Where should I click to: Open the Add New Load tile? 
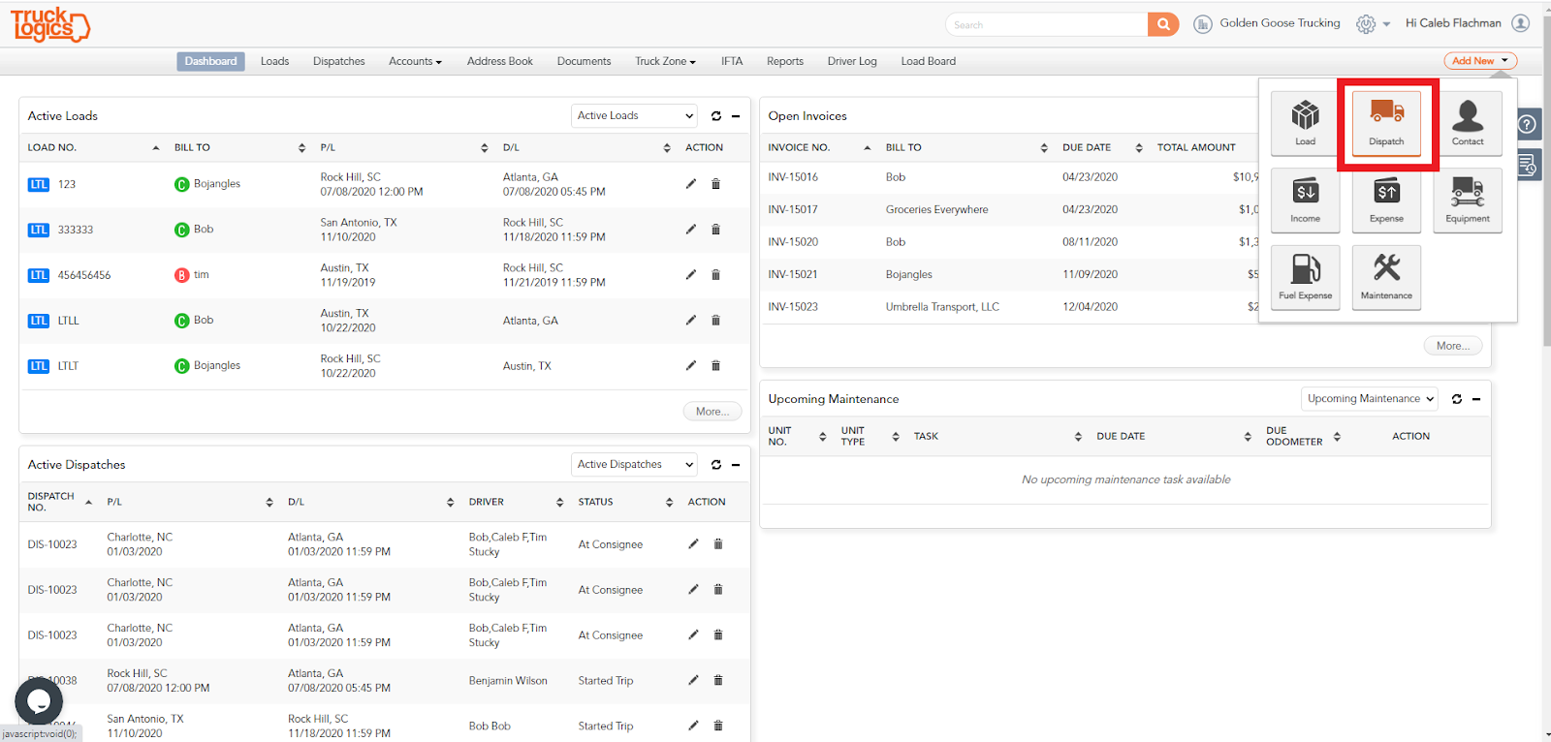pyautogui.click(x=1305, y=123)
